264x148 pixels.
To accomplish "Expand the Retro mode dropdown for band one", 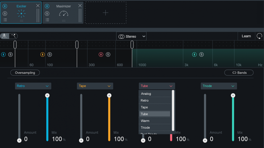I will pyautogui.click(x=33, y=86).
